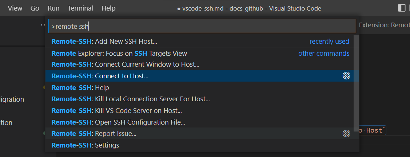Select Remote-SSH: Report Issue command

click(202, 133)
